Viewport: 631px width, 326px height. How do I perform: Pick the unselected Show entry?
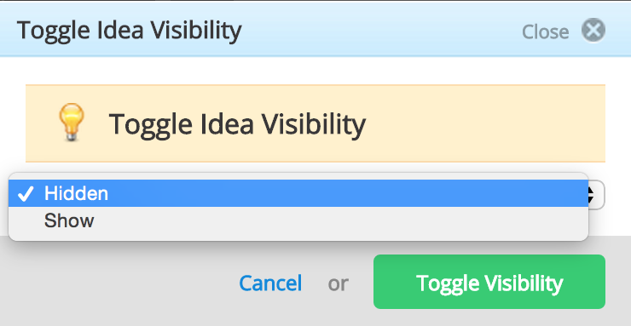298,220
